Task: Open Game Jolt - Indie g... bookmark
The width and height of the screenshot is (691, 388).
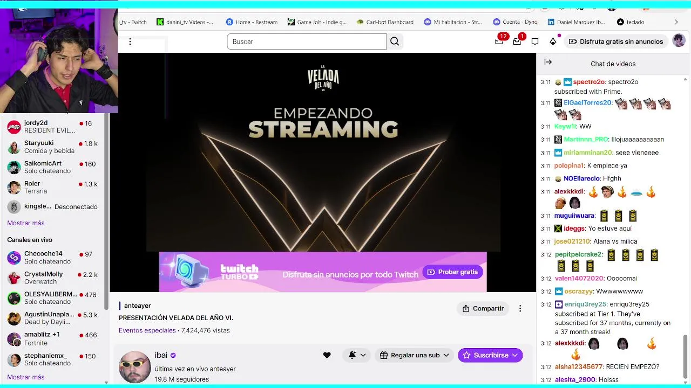Action: (x=317, y=22)
